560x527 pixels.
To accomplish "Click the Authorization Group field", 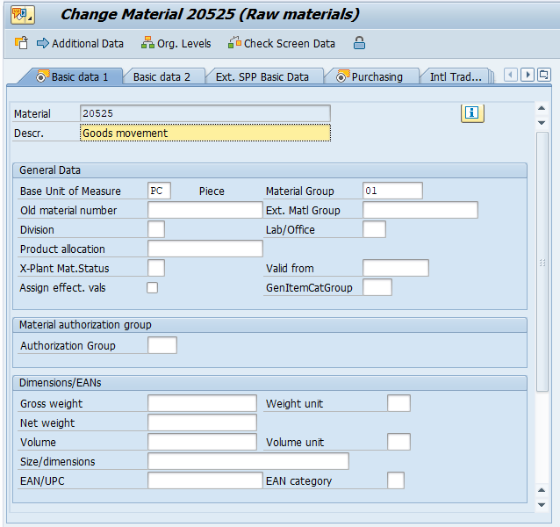I will (x=162, y=345).
